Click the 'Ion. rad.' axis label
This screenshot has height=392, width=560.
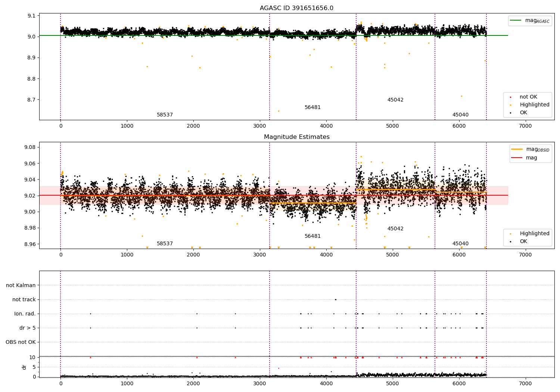[x=25, y=314]
